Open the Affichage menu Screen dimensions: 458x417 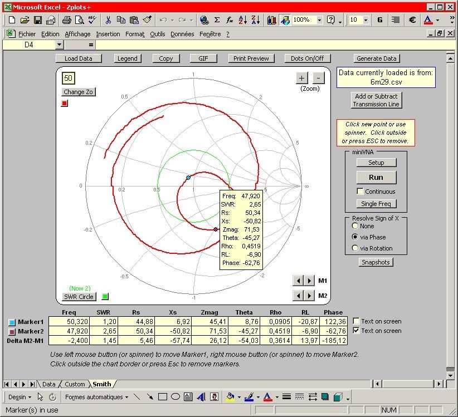[x=77, y=34]
